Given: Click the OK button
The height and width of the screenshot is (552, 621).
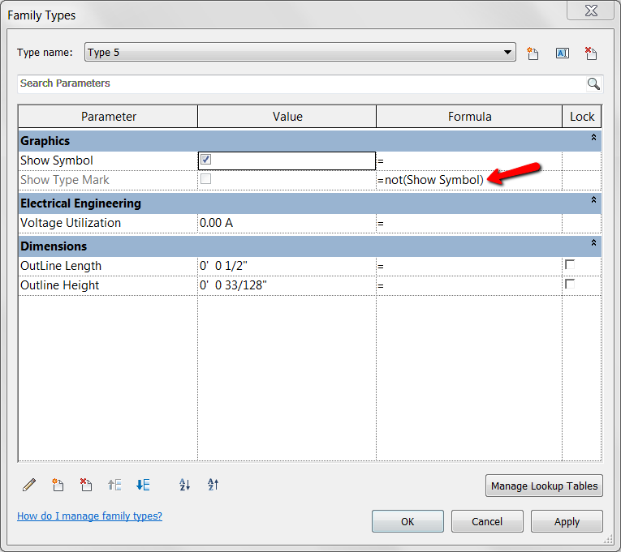Looking at the screenshot, I should [x=408, y=521].
